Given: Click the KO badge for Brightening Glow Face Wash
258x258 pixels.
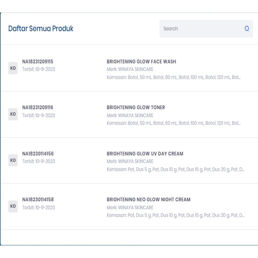Looking at the screenshot, I should click(13, 68).
